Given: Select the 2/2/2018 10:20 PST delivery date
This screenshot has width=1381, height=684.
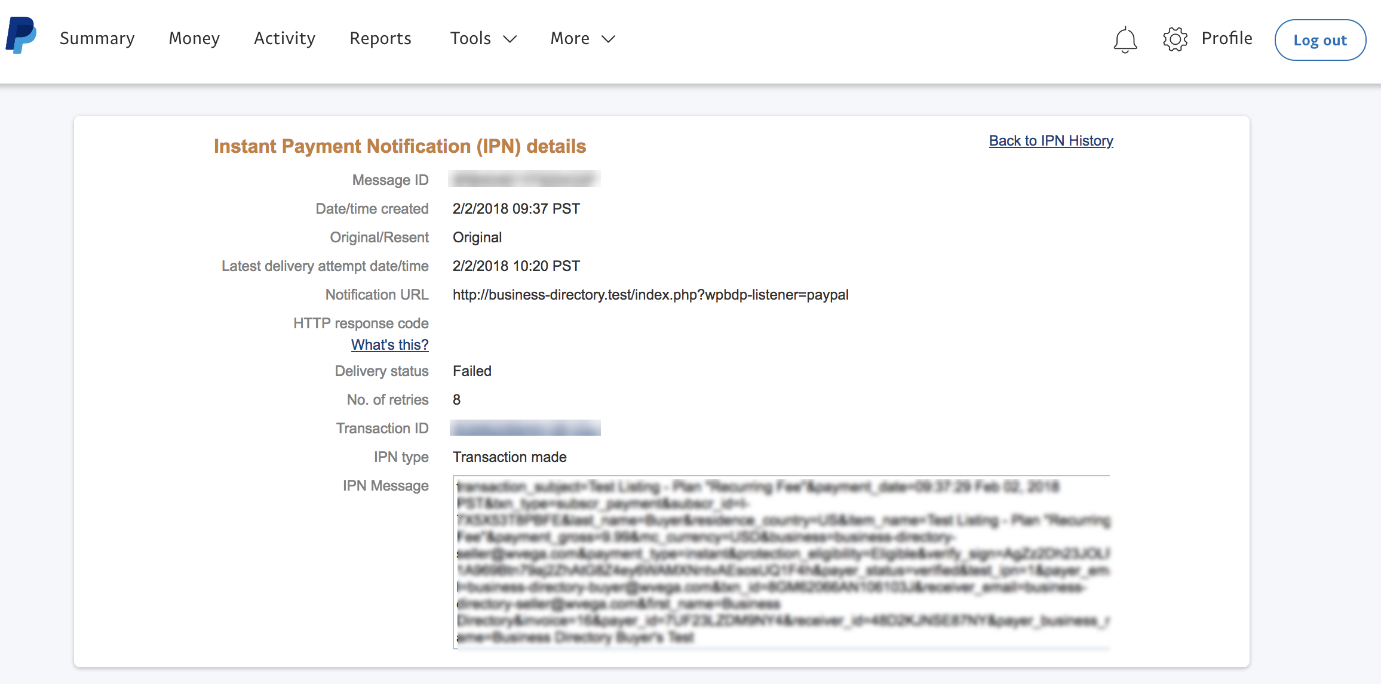Looking at the screenshot, I should [x=516, y=266].
